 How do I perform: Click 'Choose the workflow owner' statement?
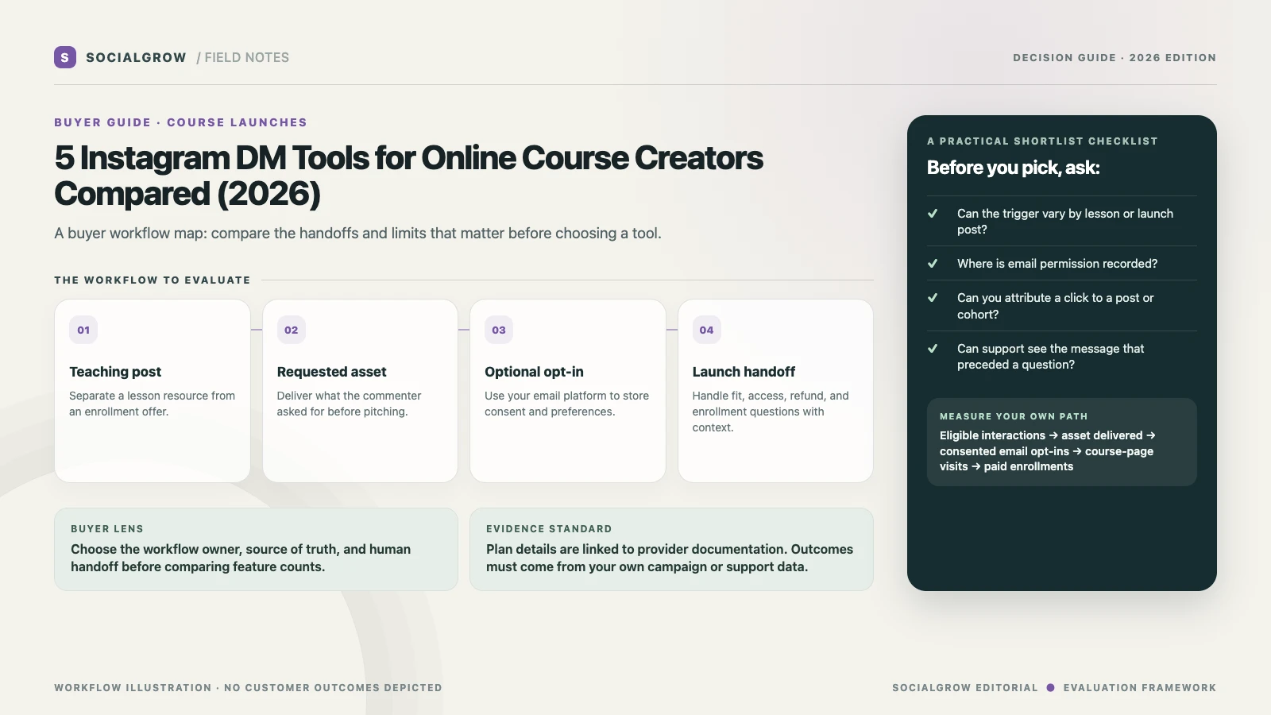point(241,558)
